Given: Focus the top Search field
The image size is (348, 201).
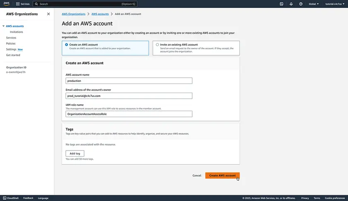Looking at the screenshot, I should [85, 4].
